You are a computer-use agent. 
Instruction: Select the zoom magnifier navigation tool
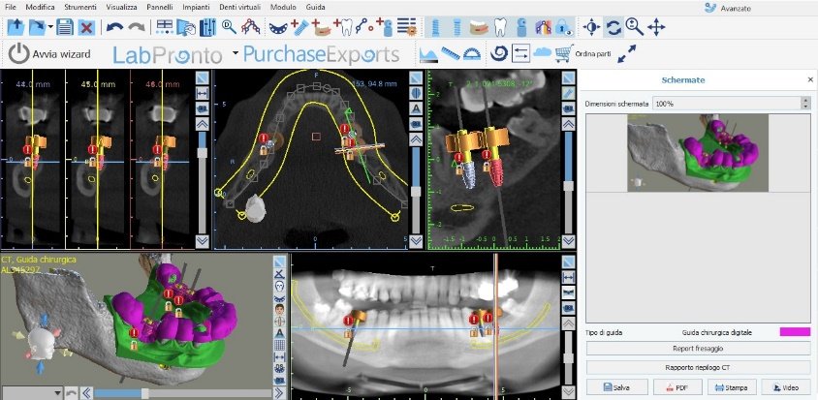coord(635,27)
